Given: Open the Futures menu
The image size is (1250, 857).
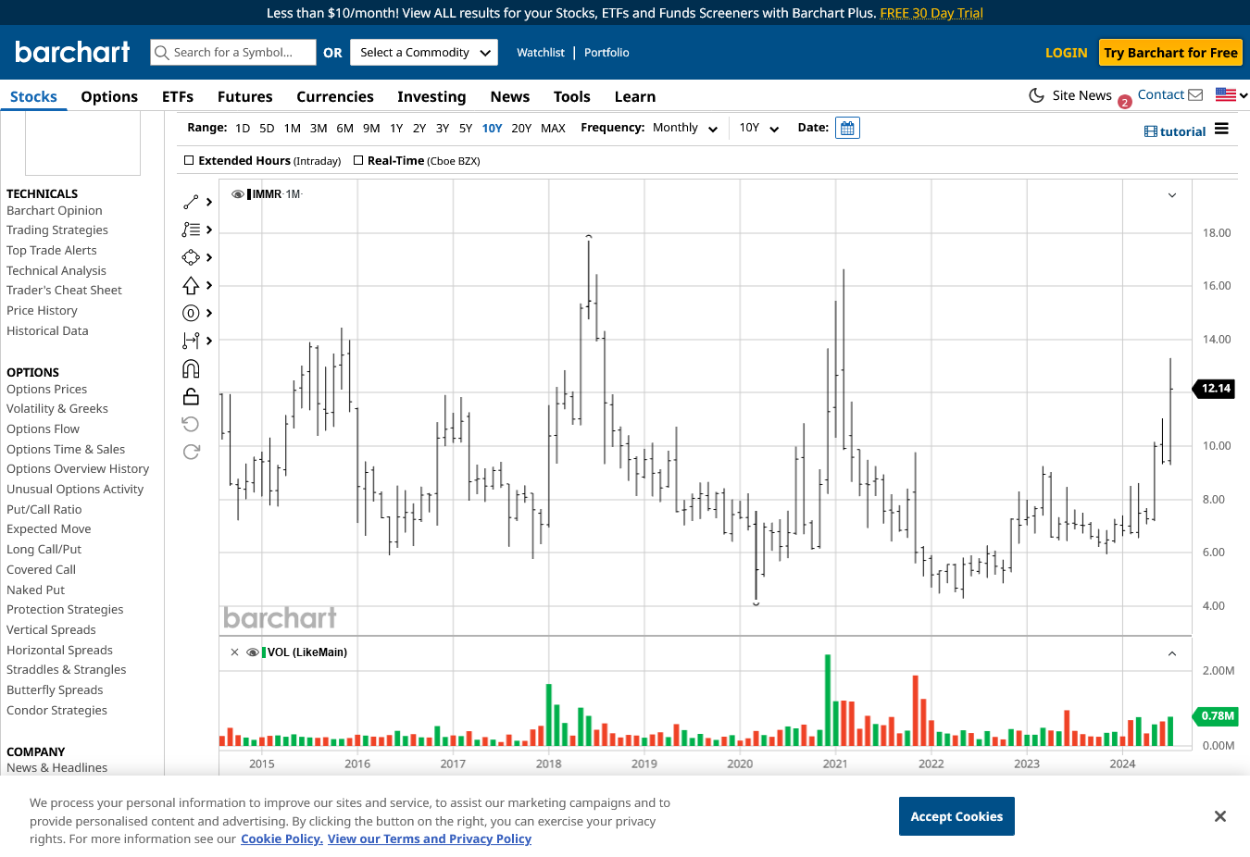Looking at the screenshot, I should [245, 96].
